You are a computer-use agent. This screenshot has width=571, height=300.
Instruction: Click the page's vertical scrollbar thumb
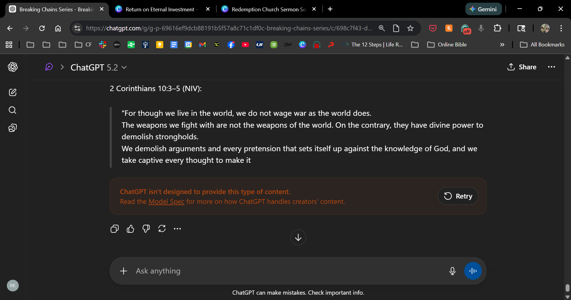pos(567,287)
